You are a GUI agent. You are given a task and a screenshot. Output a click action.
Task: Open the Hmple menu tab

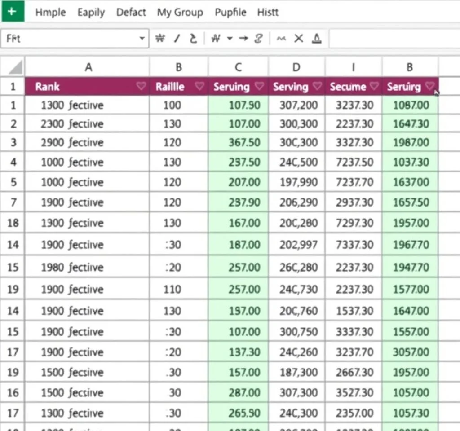point(50,12)
